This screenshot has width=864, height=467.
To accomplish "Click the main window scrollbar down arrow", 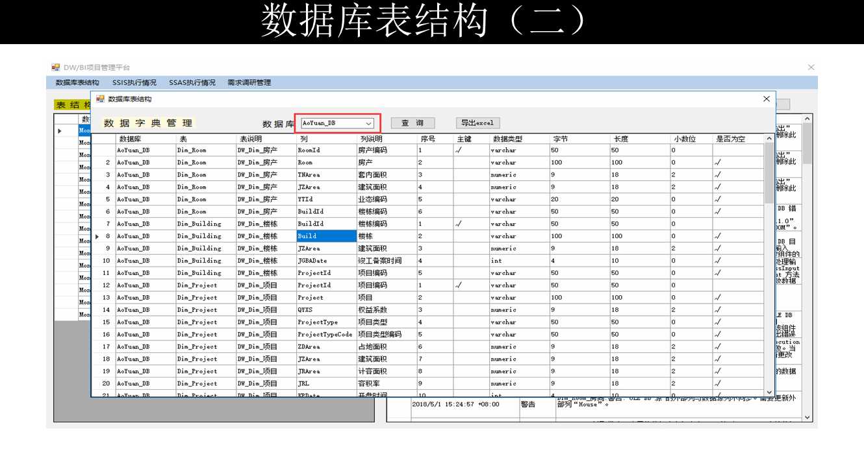I will tap(807, 418).
